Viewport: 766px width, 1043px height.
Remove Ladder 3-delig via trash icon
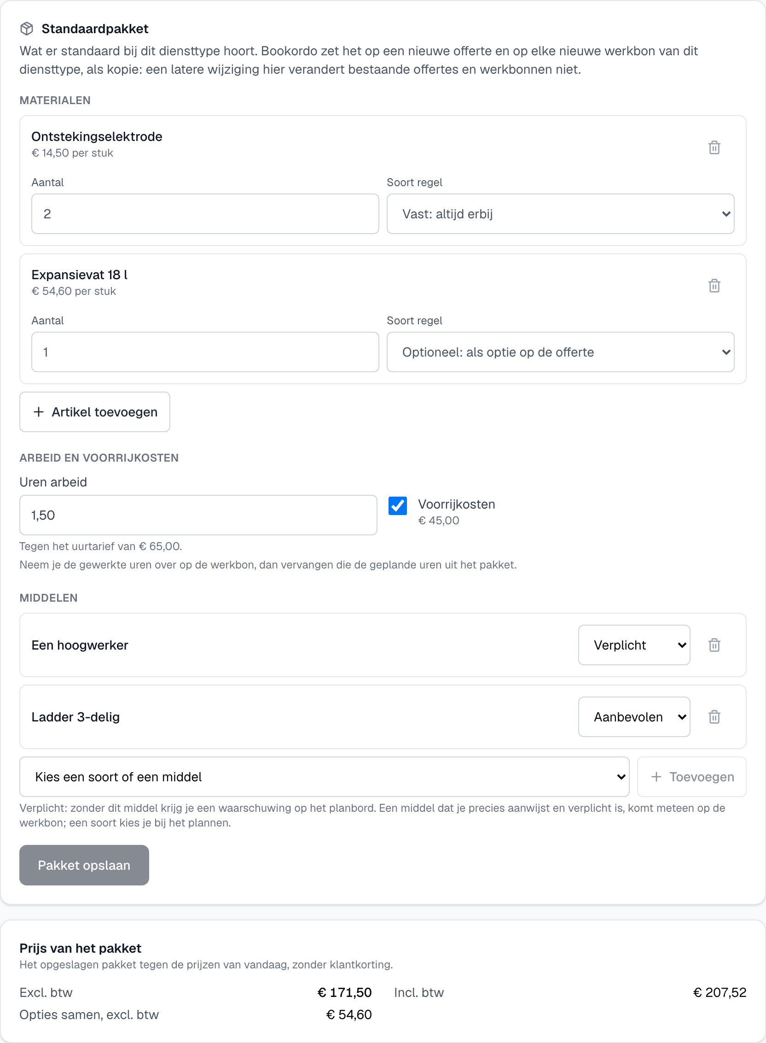pyautogui.click(x=714, y=717)
